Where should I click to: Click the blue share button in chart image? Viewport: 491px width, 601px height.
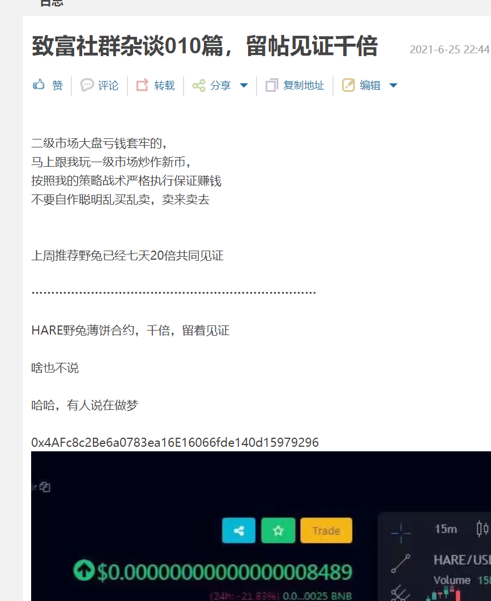coord(239,531)
